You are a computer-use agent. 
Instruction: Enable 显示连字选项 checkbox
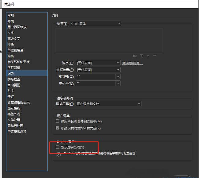pos(57,147)
